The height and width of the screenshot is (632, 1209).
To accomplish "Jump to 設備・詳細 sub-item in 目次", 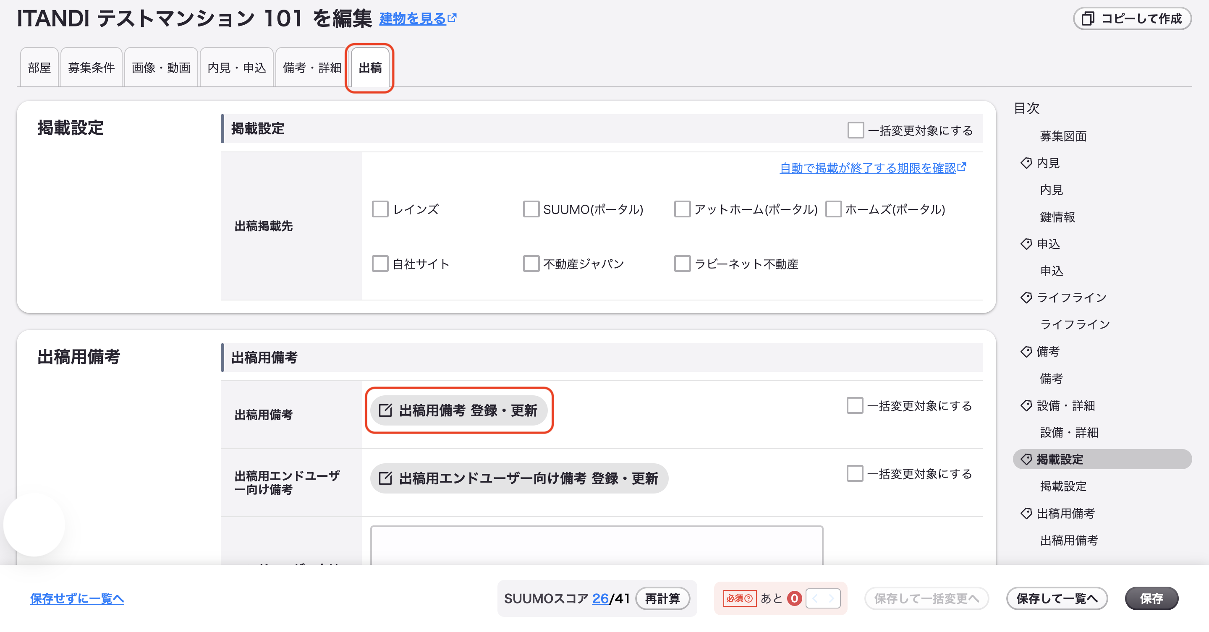I will click(x=1069, y=432).
